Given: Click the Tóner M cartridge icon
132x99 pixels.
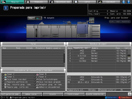Looking at the screenshot, I should coord(38,74).
